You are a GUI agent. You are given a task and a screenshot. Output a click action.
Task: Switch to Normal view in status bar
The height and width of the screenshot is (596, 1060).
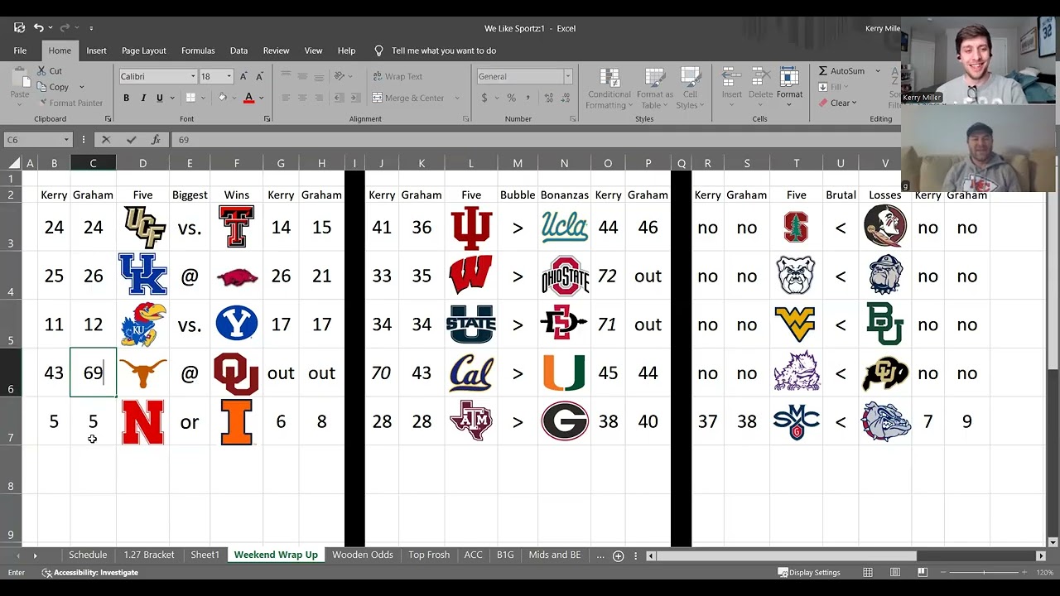coord(868,572)
